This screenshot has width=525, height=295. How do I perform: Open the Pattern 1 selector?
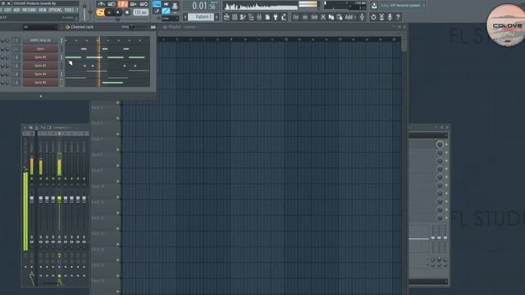pyautogui.click(x=201, y=16)
